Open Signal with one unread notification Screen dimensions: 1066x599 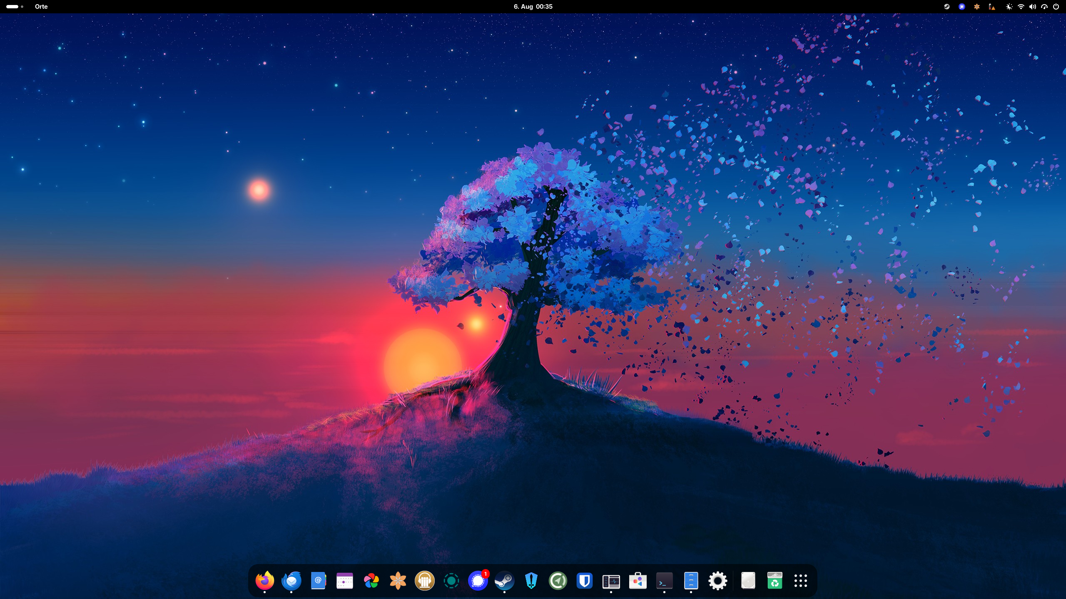(478, 581)
